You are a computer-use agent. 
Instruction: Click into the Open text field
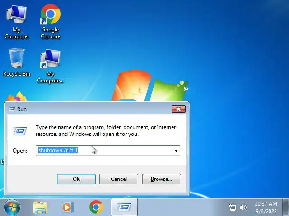tap(108, 150)
